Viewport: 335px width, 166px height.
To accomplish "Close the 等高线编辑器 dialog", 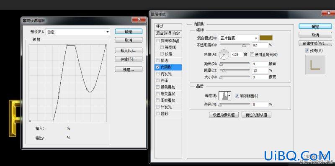I will click(139, 20).
